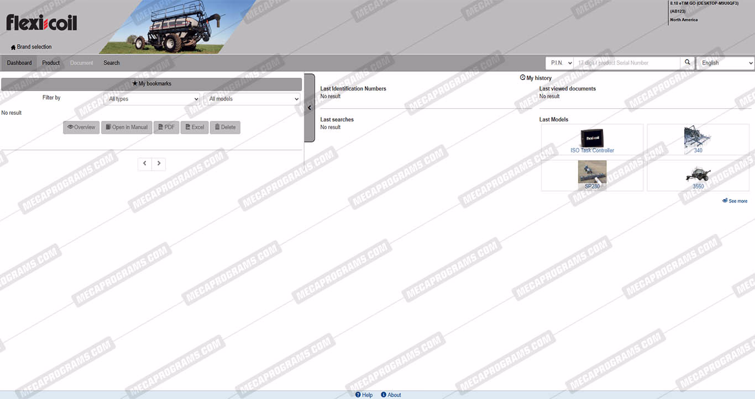Open the SP280 model image
This screenshot has height=399, width=755.
[x=592, y=172]
